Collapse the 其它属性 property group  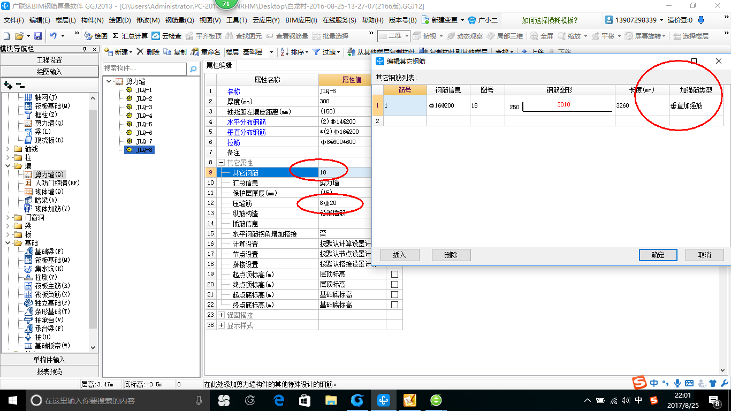[222, 163]
